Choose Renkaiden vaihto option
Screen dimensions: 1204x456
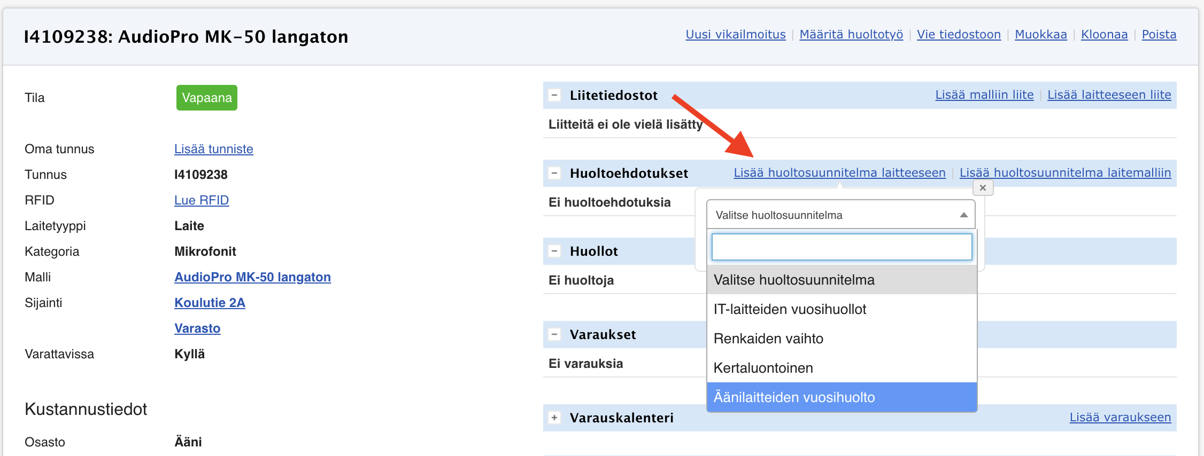pos(842,339)
